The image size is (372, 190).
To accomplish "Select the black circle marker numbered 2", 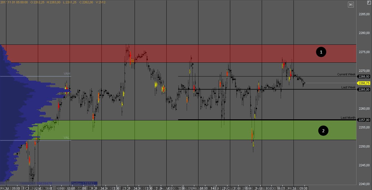I will [323, 131].
